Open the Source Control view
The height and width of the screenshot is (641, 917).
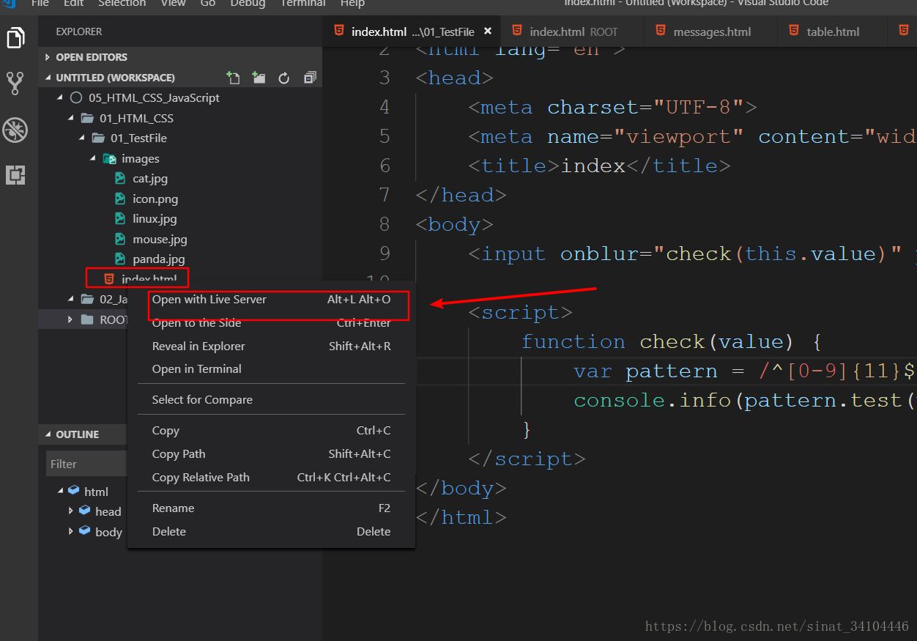coord(15,84)
